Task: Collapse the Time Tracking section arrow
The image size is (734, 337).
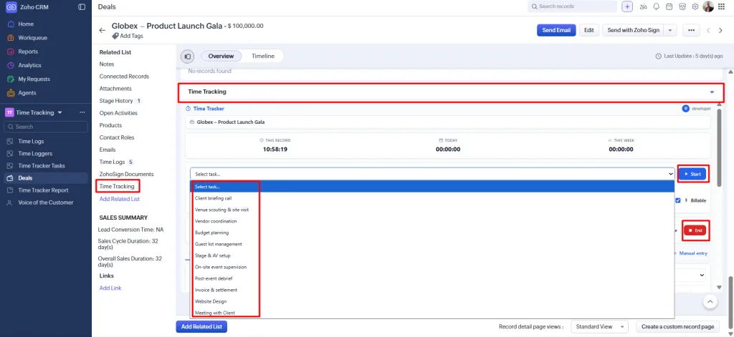Action: (712, 92)
